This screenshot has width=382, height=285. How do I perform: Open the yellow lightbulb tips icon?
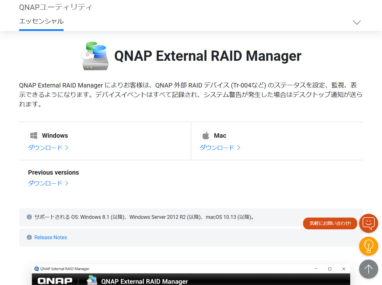click(369, 246)
